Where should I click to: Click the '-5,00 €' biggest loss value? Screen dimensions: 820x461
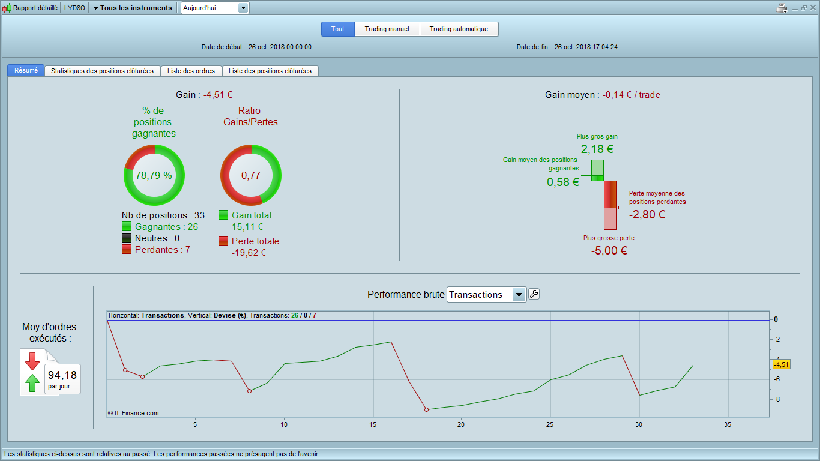pos(609,251)
